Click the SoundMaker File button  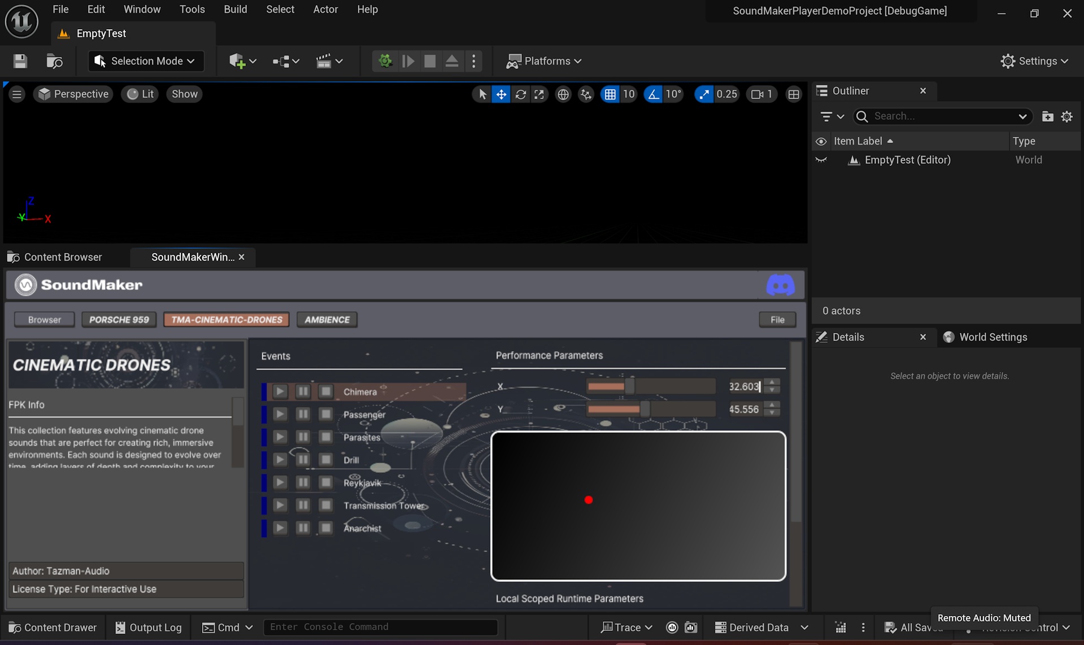point(777,320)
